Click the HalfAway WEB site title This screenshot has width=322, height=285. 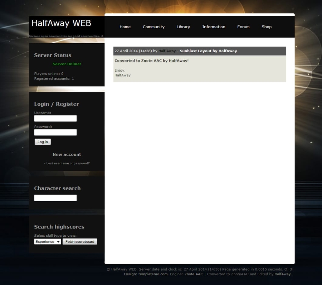point(61,23)
